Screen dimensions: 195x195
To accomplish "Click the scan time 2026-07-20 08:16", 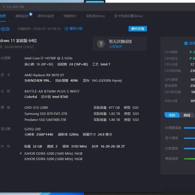I will 47,29.
